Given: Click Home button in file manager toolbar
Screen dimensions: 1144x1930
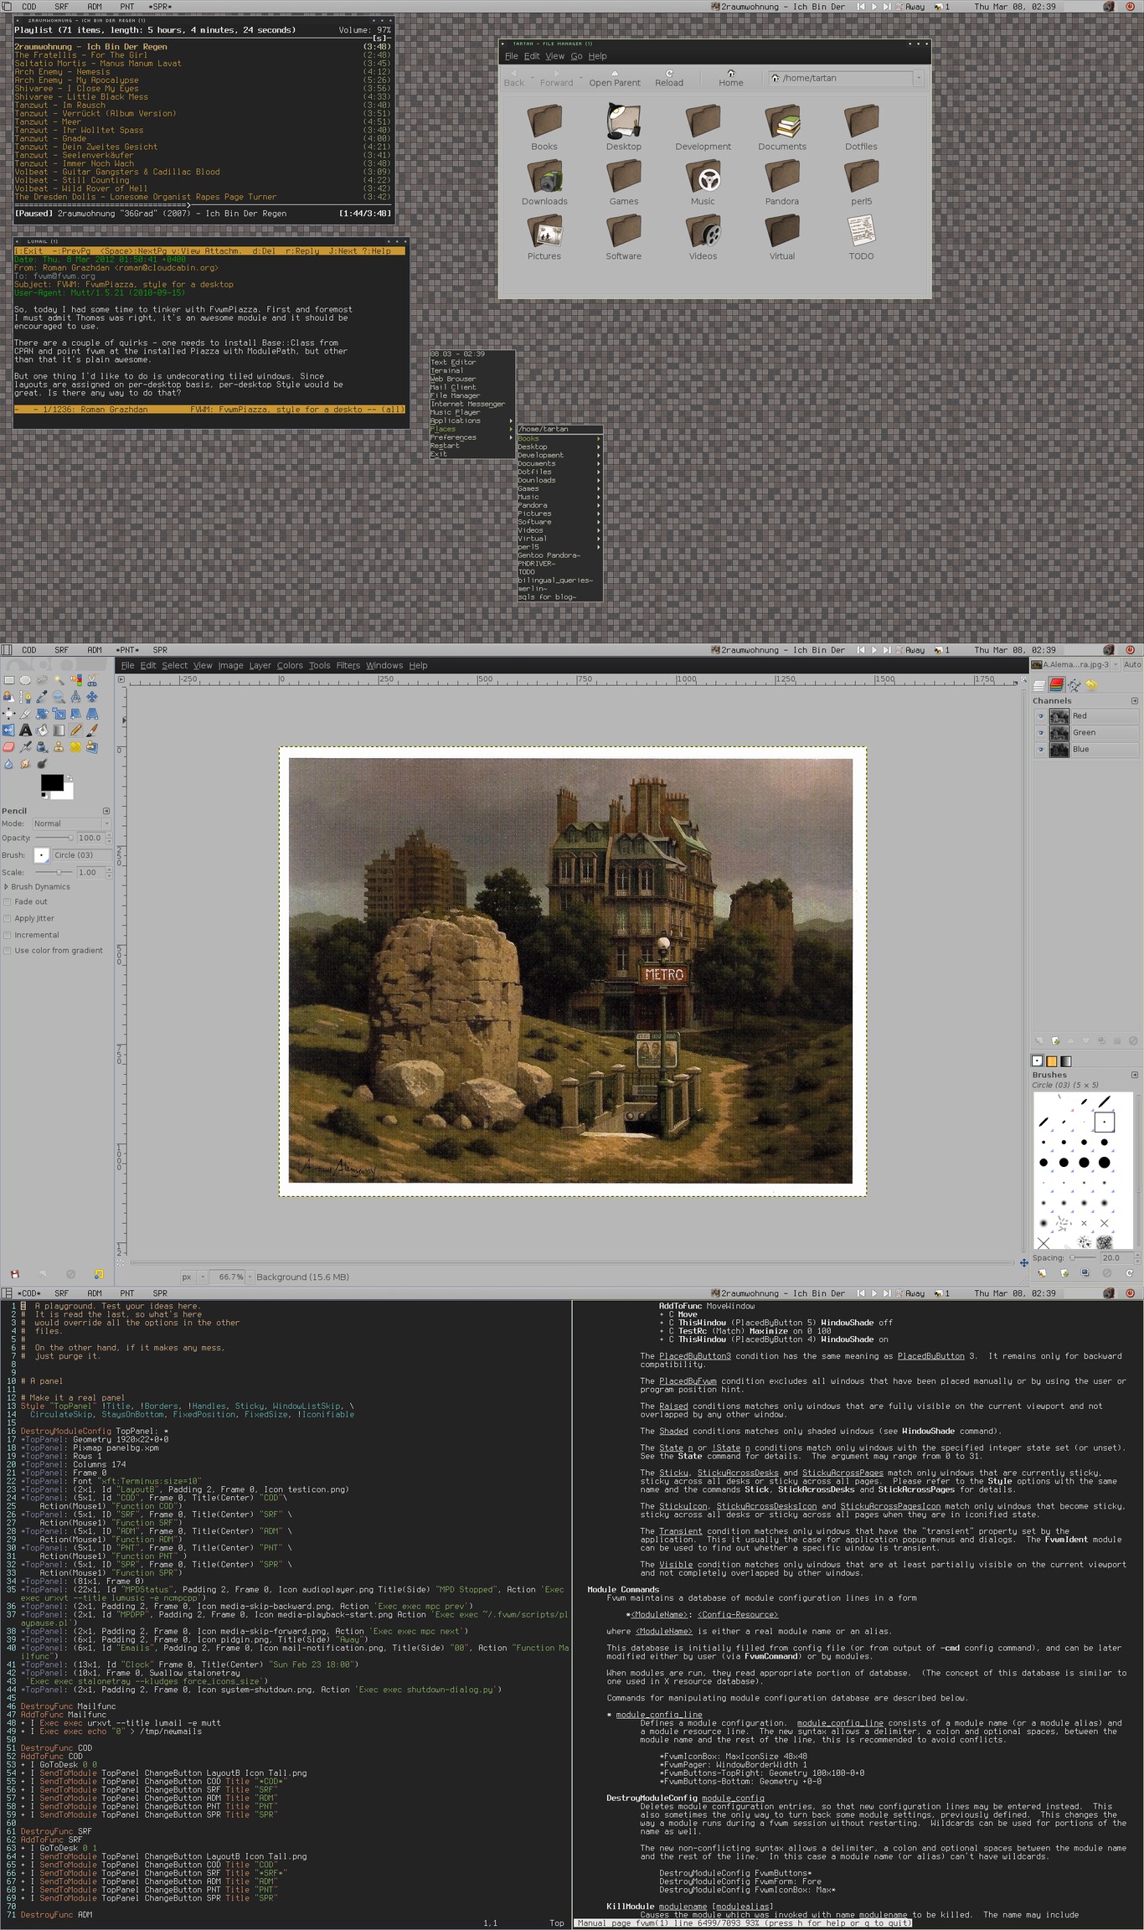Looking at the screenshot, I should (731, 78).
